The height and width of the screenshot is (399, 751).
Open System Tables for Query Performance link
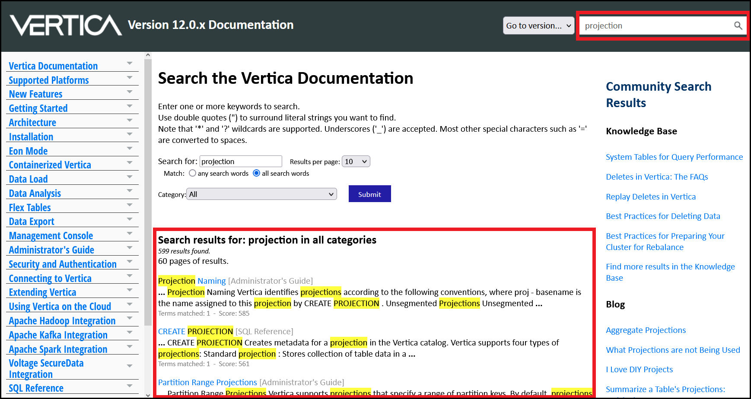tap(674, 157)
